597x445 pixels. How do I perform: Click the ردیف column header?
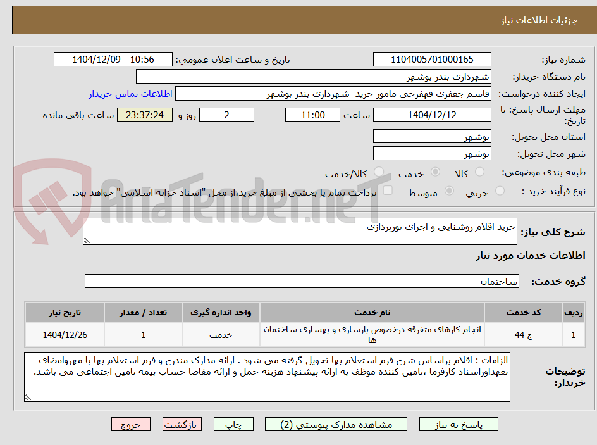(574, 313)
